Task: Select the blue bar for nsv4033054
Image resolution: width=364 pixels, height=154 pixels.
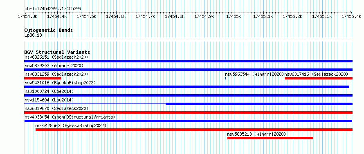Action: pos(188,121)
